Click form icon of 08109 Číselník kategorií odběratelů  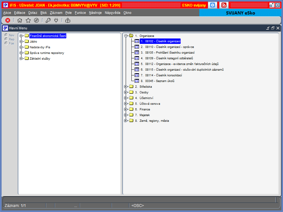pos(137,58)
